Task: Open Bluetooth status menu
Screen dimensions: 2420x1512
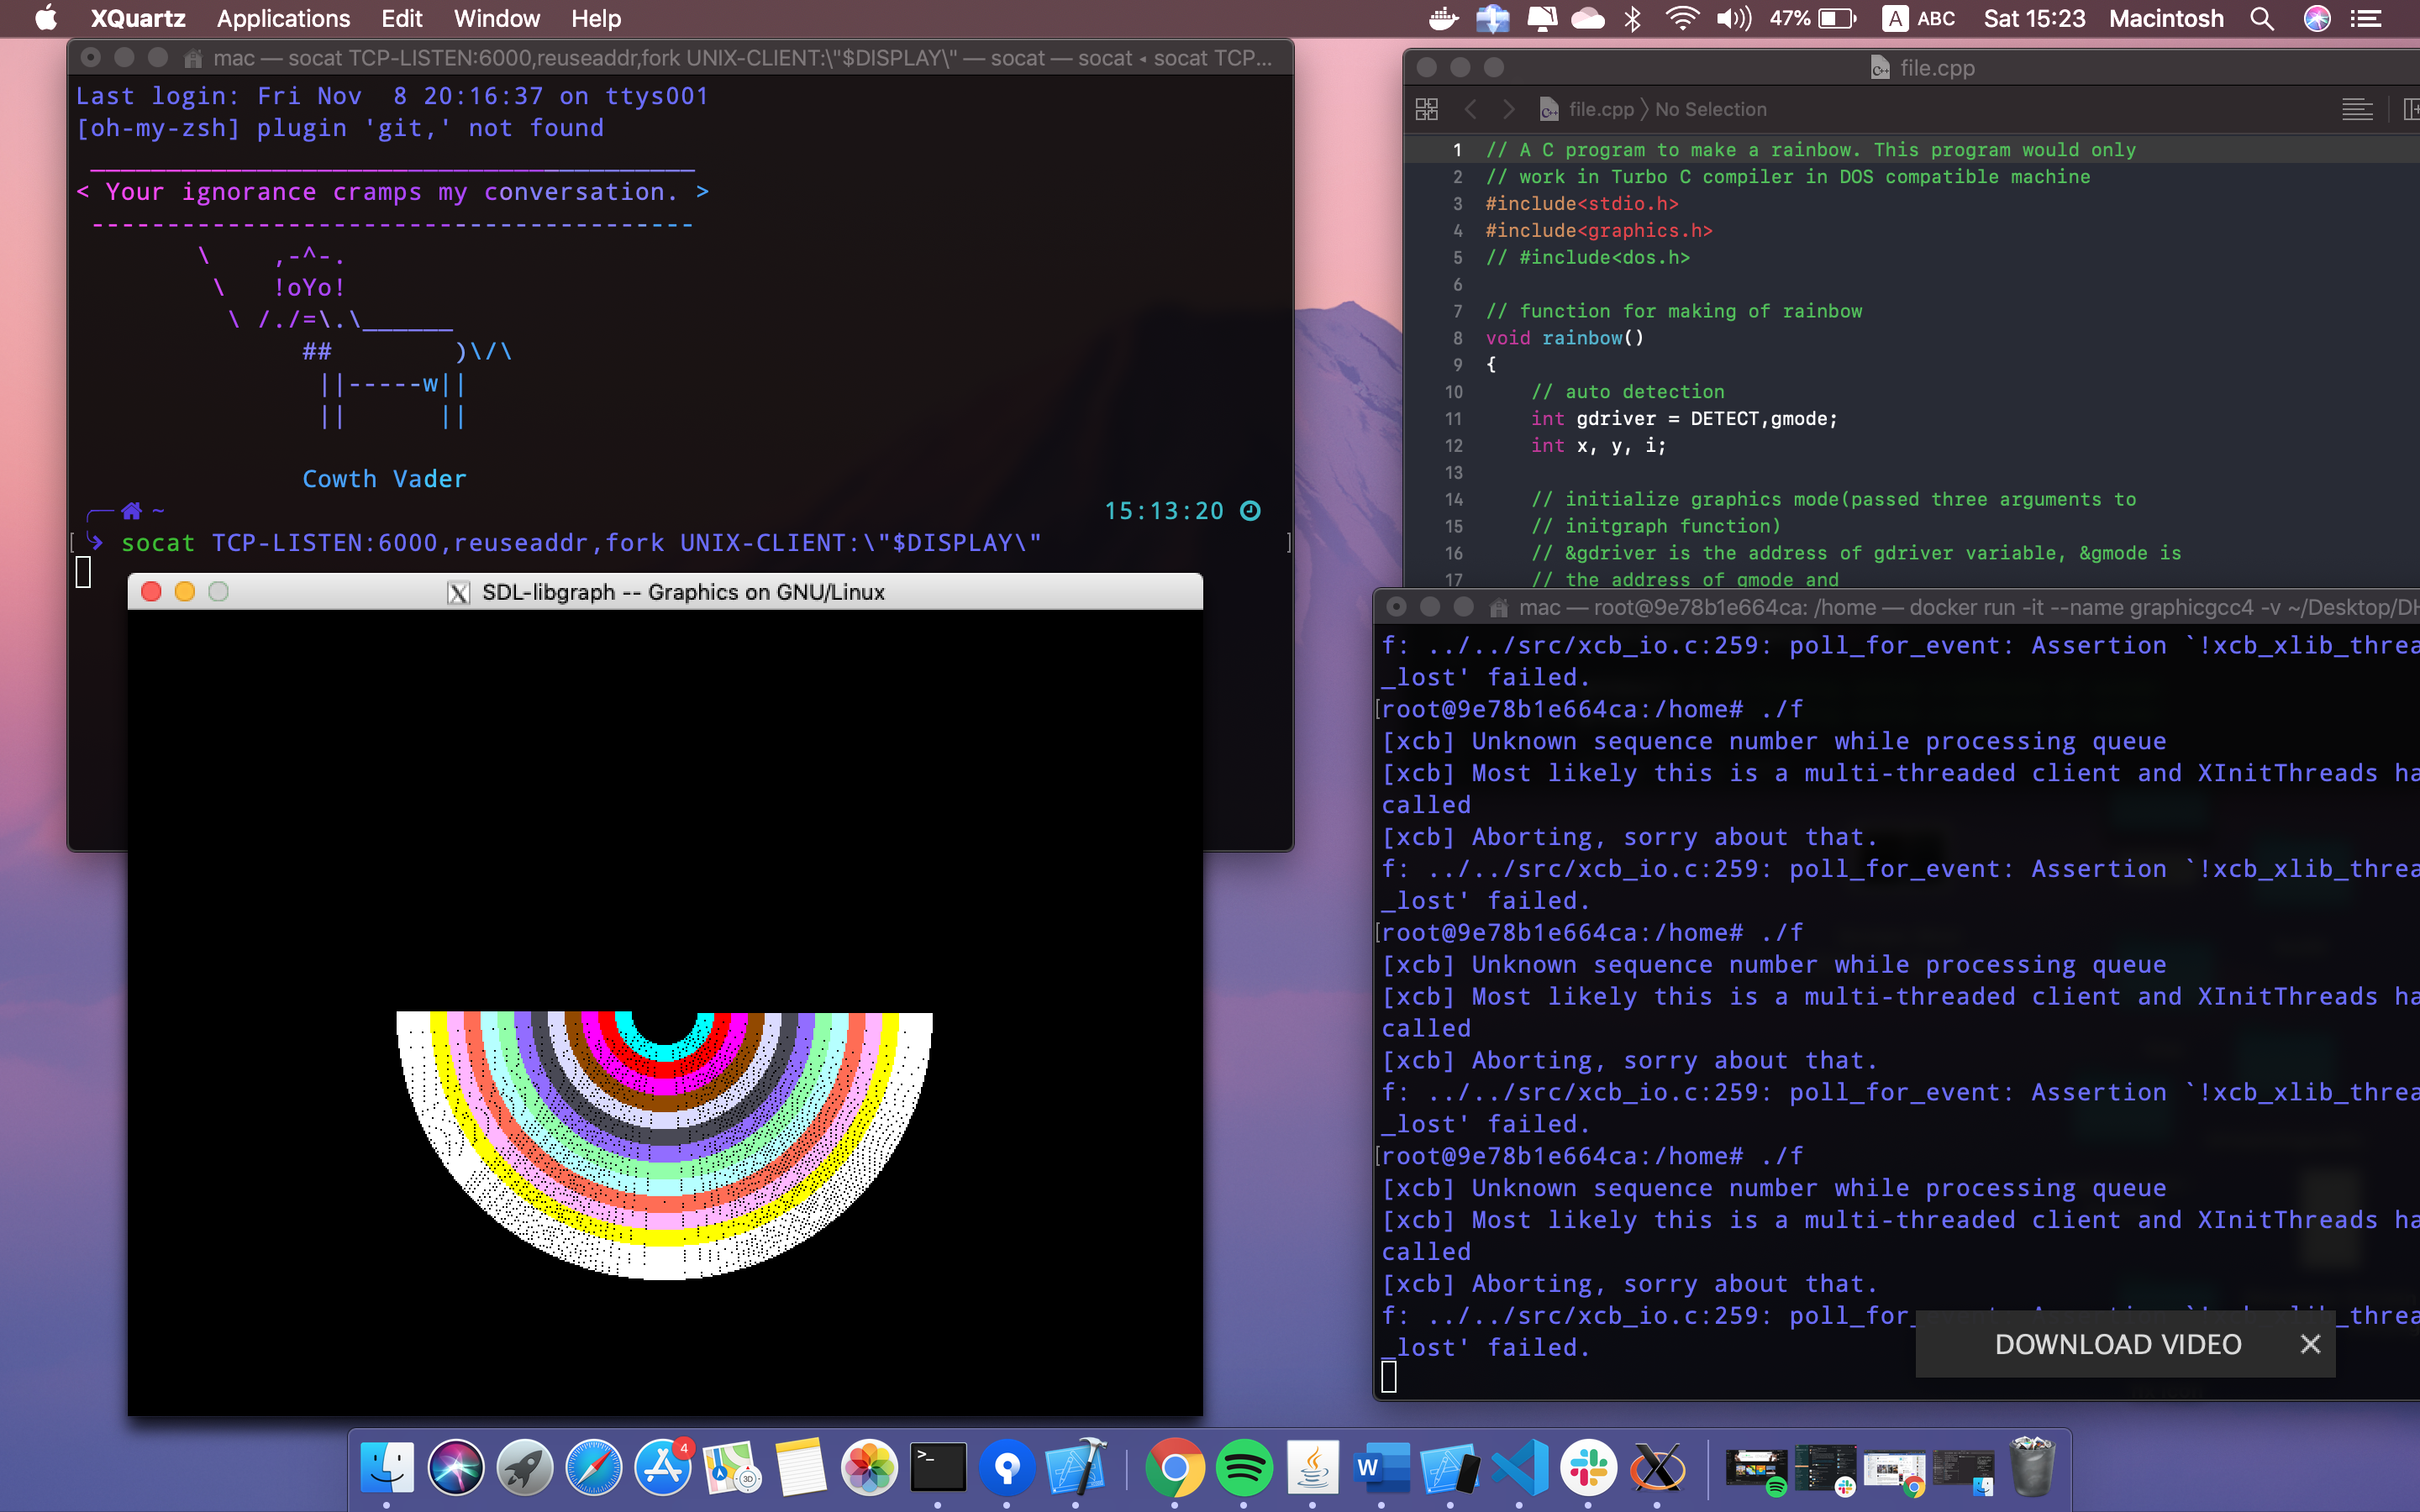Action: point(1632,18)
